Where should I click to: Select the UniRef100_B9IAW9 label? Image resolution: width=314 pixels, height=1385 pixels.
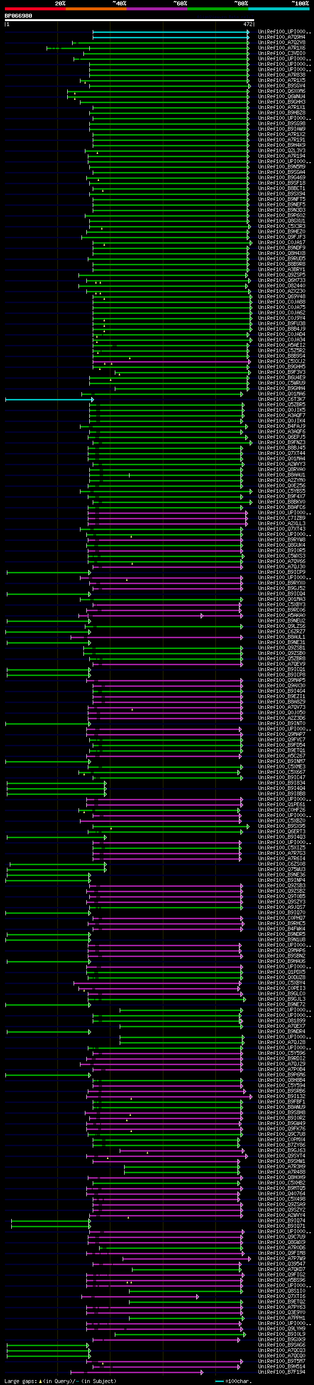pos(282,129)
